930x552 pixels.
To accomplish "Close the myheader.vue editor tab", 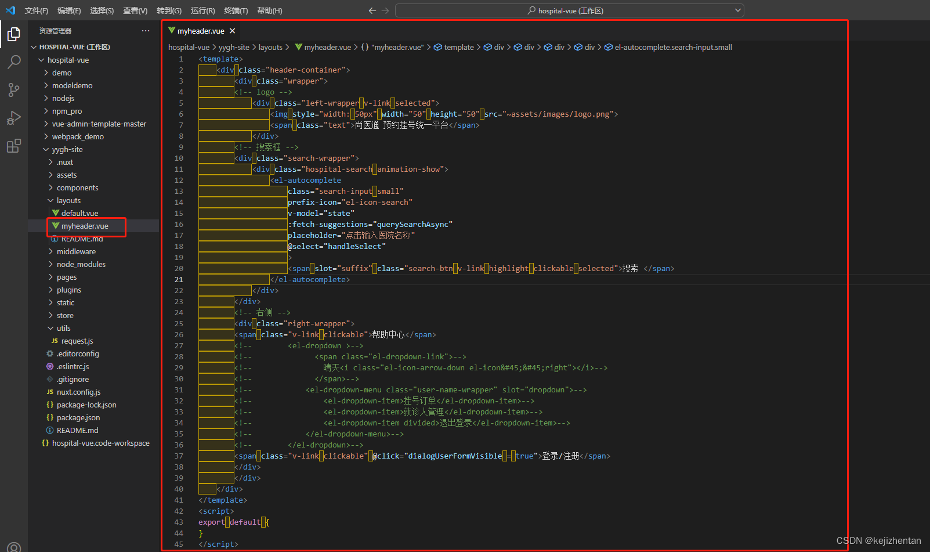I will [x=232, y=31].
